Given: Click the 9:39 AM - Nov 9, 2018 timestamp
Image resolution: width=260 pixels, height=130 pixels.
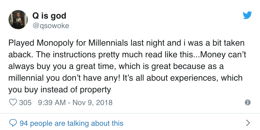Looking at the screenshot, I should [75, 102].
